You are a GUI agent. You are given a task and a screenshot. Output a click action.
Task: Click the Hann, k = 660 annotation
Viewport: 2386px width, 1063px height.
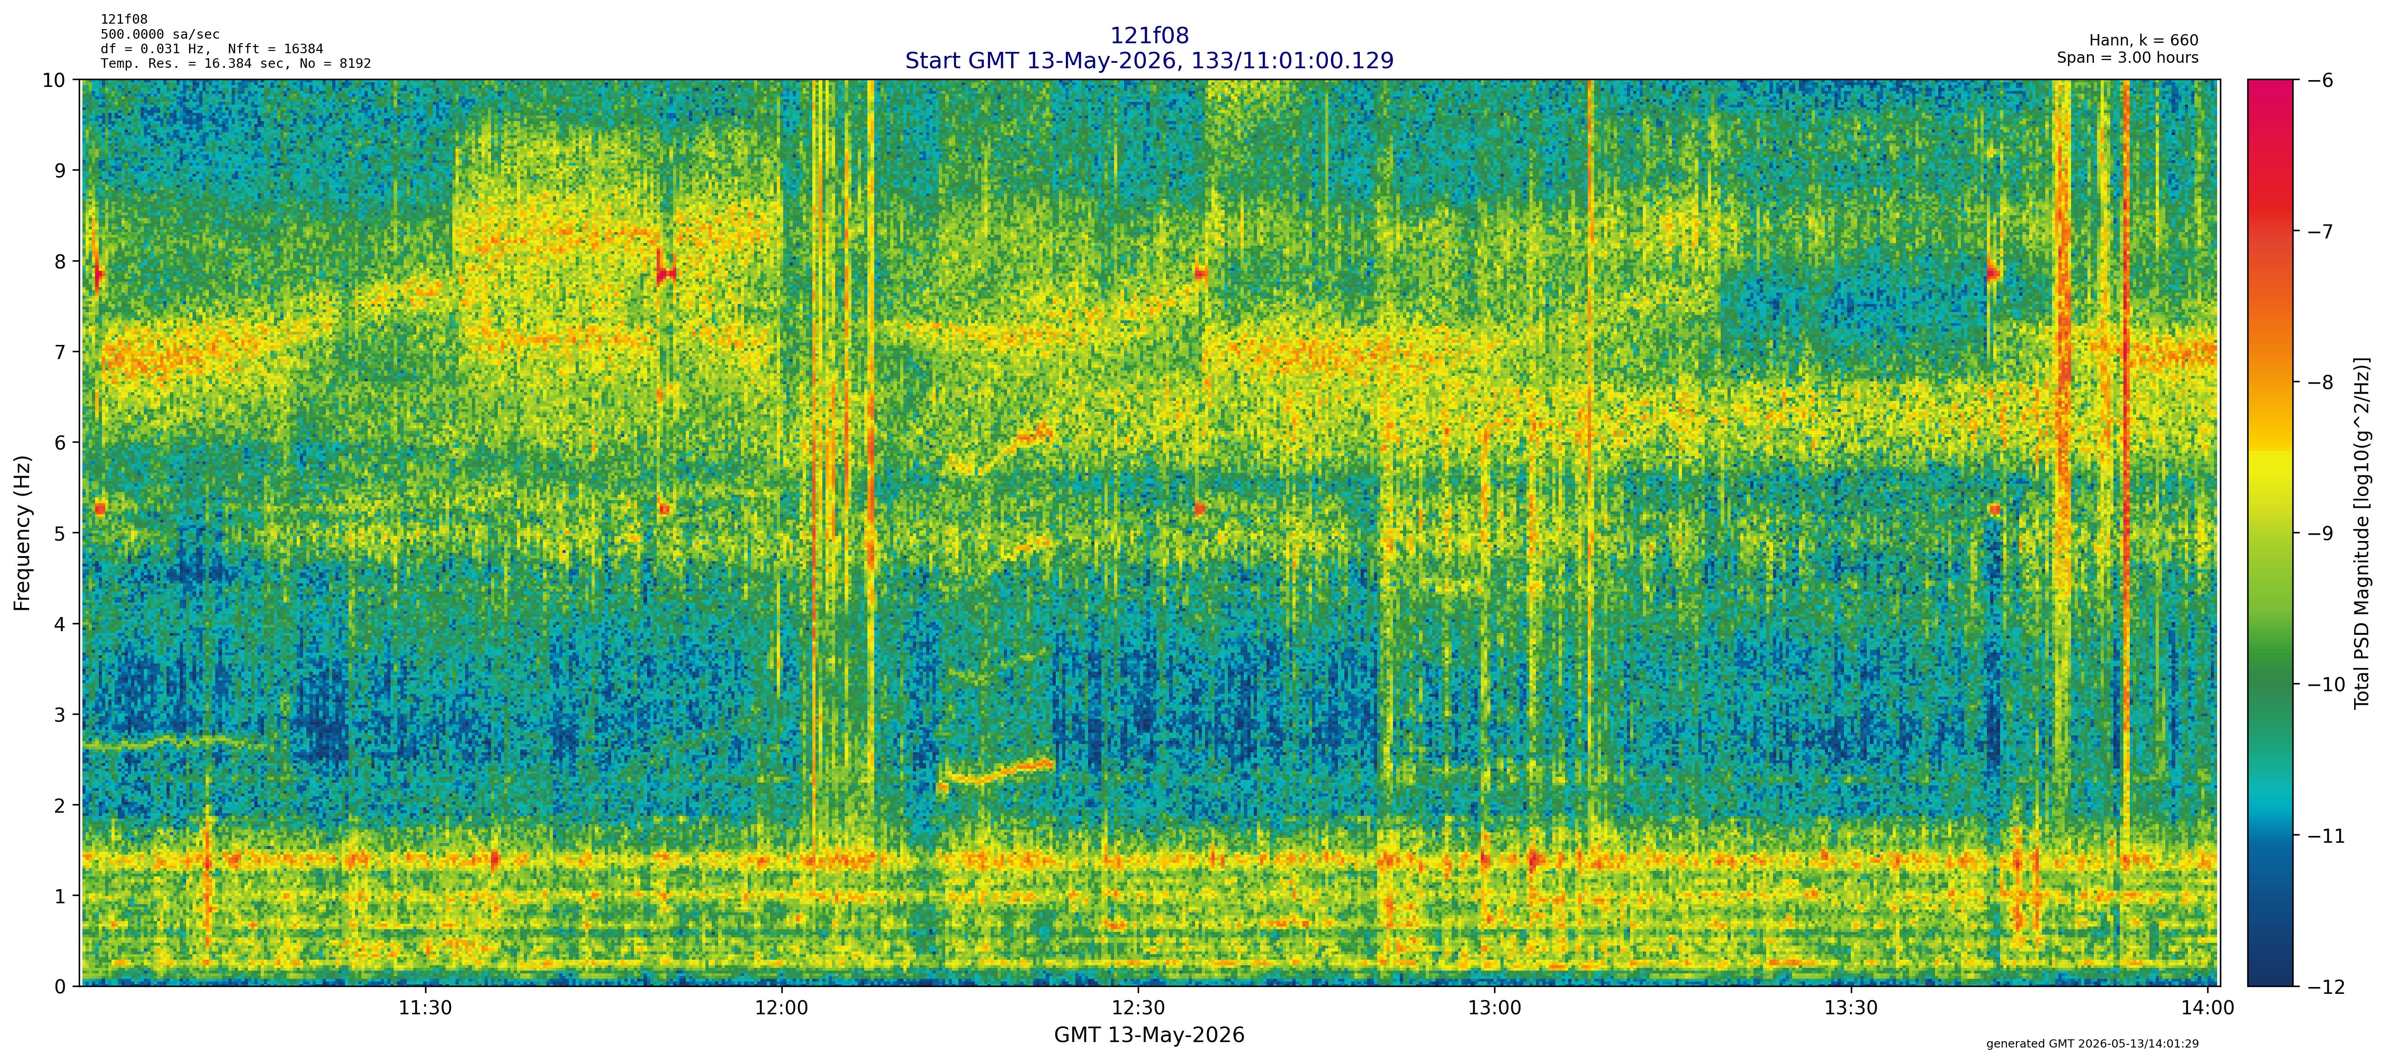point(2143,41)
